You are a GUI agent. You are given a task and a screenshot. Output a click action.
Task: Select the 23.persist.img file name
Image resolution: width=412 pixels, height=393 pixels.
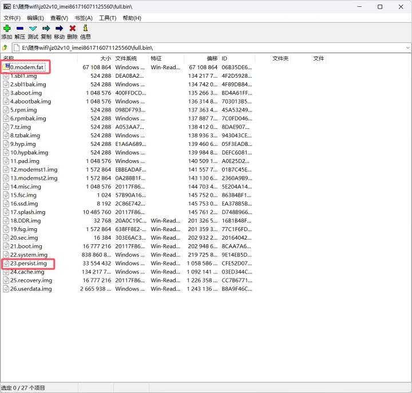point(29,263)
